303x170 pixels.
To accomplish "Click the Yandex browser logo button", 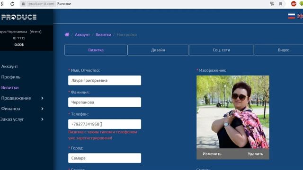I will click(x=2, y=4).
